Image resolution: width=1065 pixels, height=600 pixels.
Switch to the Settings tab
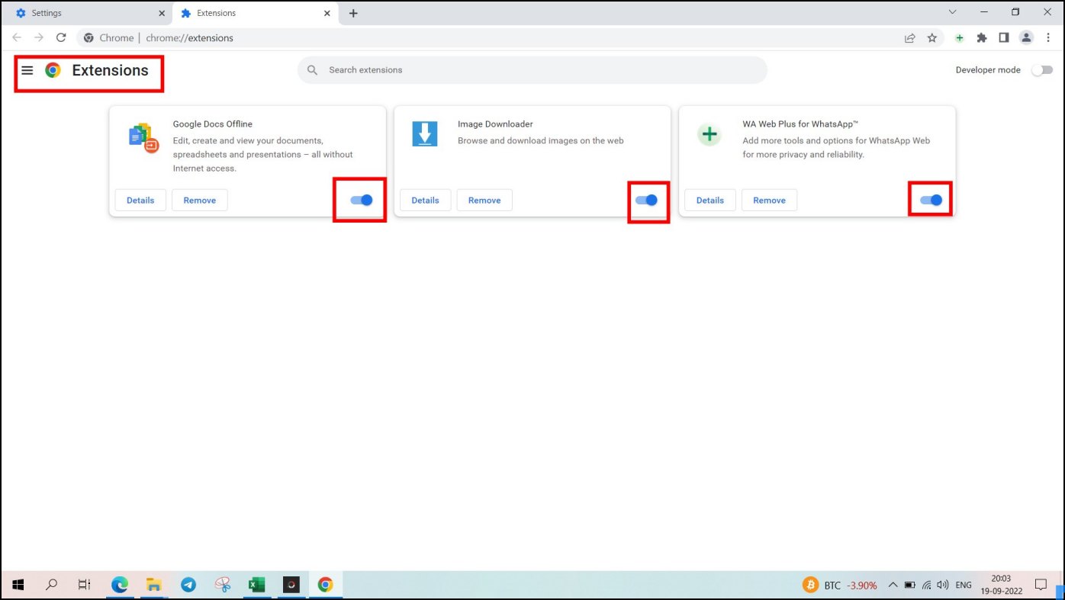[86, 13]
